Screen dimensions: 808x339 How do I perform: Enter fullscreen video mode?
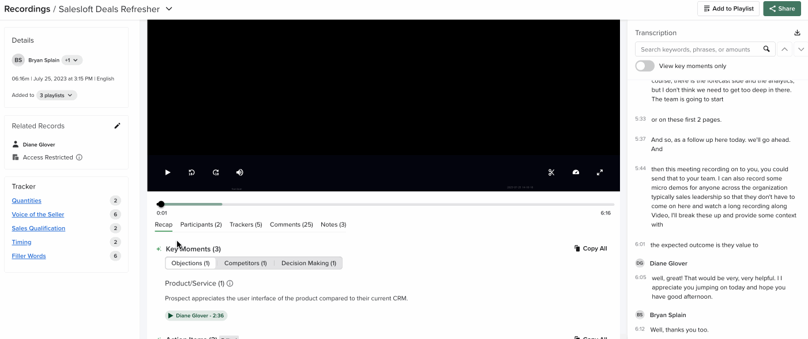[600, 172]
